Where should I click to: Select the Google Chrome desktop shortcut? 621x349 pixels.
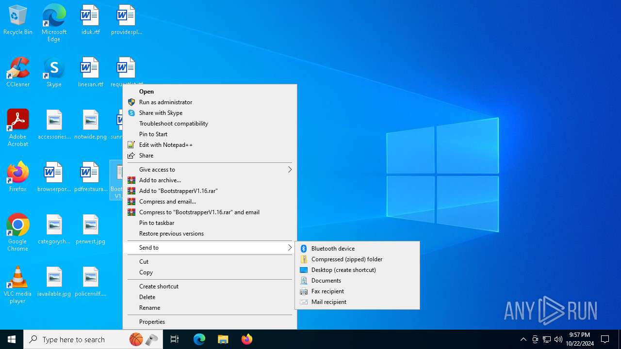(x=18, y=233)
